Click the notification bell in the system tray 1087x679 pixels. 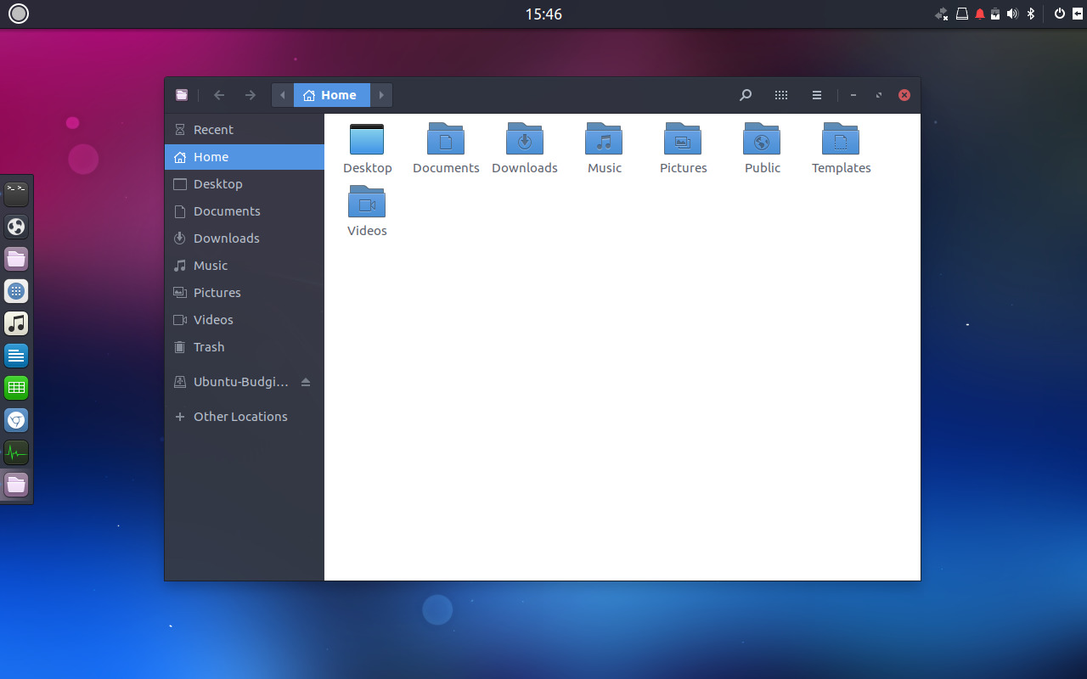pyautogui.click(x=978, y=14)
